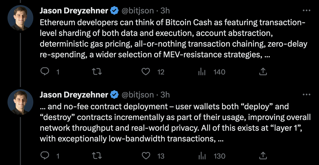The width and height of the screenshot is (319, 165).
Task: Open Jason Dreyzehner's profile picture on first tweet
Action: [20, 18]
